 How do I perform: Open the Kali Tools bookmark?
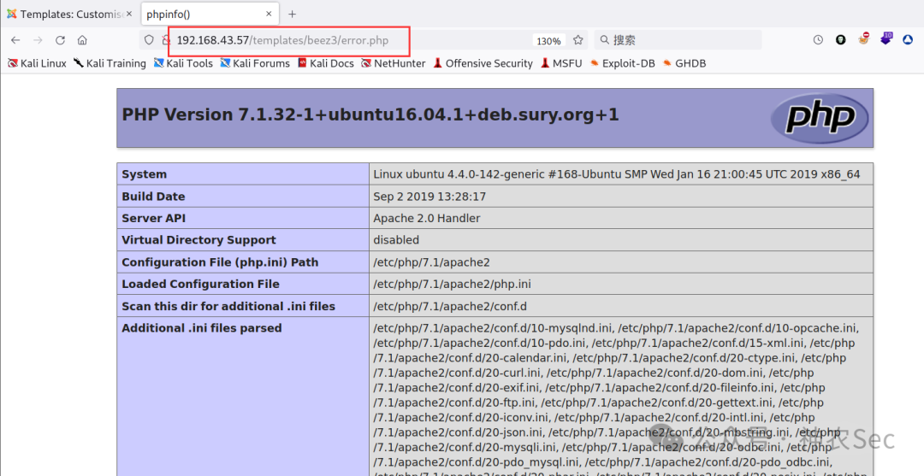click(x=183, y=63)
